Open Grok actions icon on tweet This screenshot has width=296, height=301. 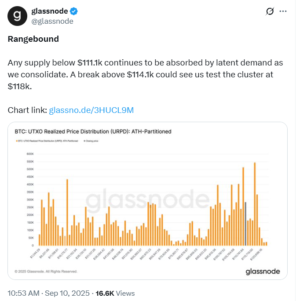(270, 12)
